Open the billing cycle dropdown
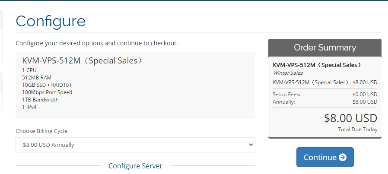Screen dimensions: 388x174 point(135,145)
